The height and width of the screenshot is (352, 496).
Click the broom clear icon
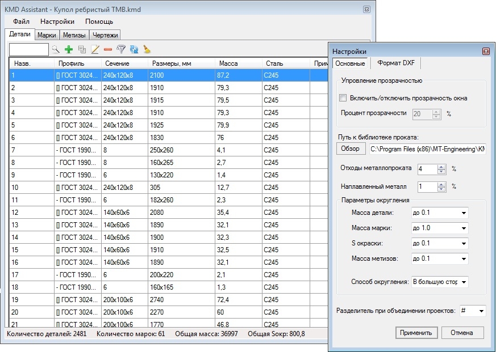click(147, 49)
